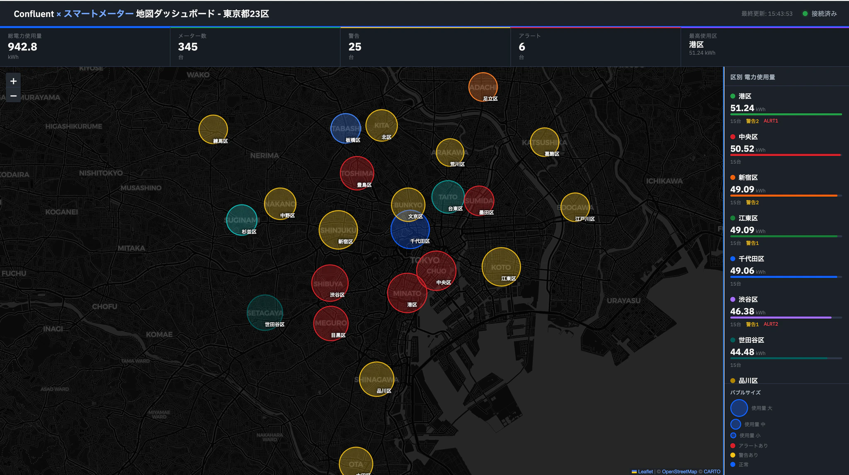Viewport: 849px width, 475px height.
Task: Click the 警告2 tag under 新宿区
Action: coord(752,202)
